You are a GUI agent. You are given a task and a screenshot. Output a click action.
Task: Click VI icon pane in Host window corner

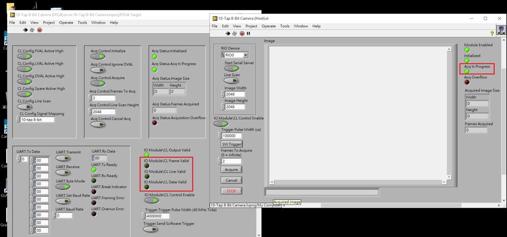point(501,30)
